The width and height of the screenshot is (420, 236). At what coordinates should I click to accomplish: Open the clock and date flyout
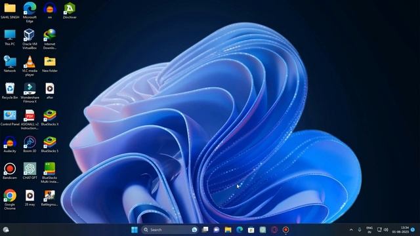pos(401,229)
